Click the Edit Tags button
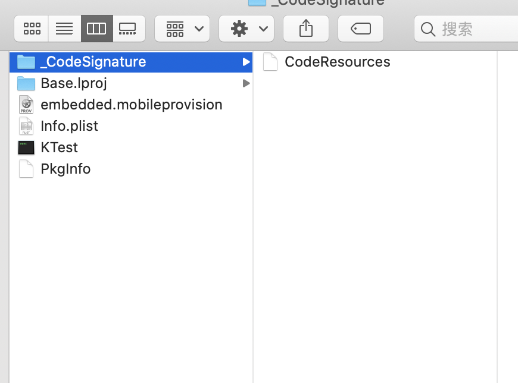518x383 pixels. [x=361, y=29]
